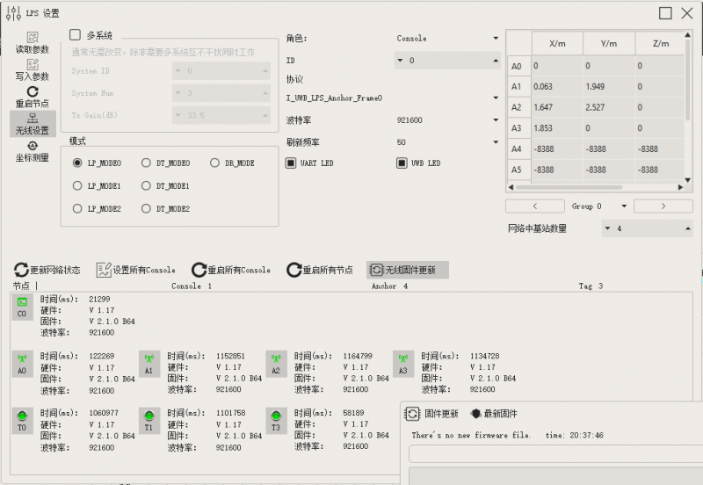Select row header A4 in the table

[x=518, y=148]
